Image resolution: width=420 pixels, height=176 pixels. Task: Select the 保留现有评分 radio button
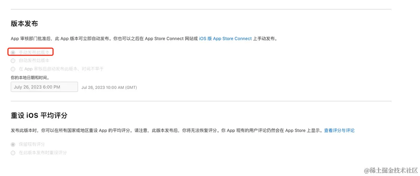coord(13,144)
